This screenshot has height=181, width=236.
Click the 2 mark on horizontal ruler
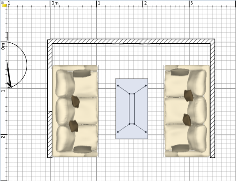(145, 3)
